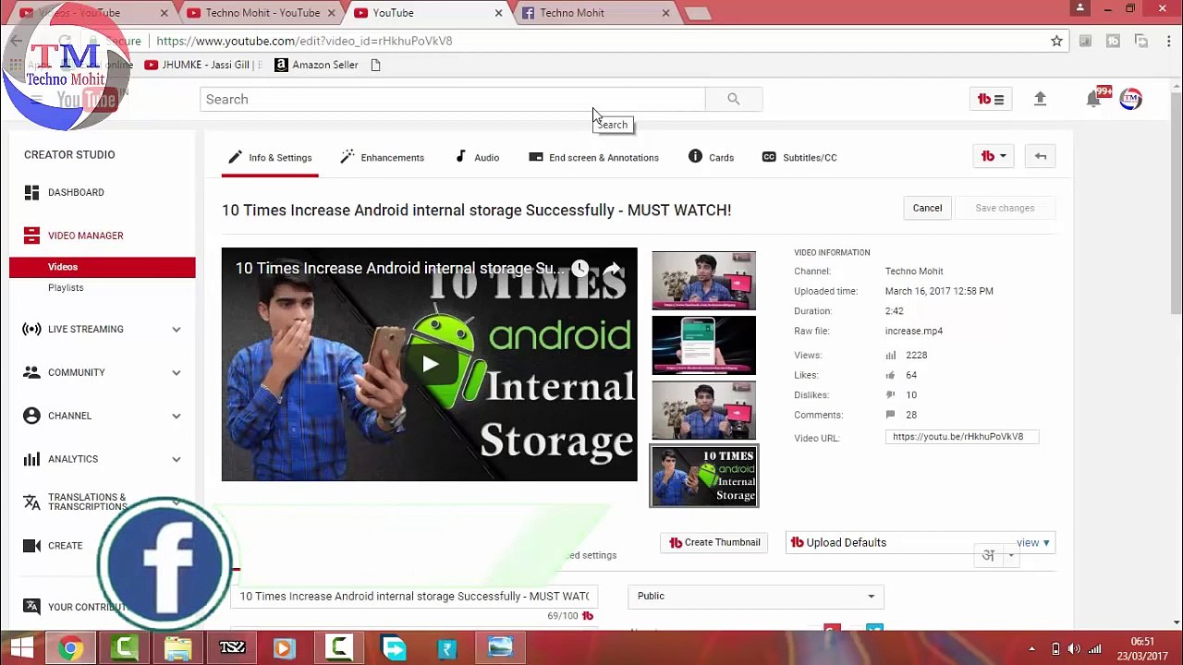The height and width of the screenshot is (665, 1183).
Task: Switch to the Techno Mohit - YouTube browser tab
Action: (263, 13)
